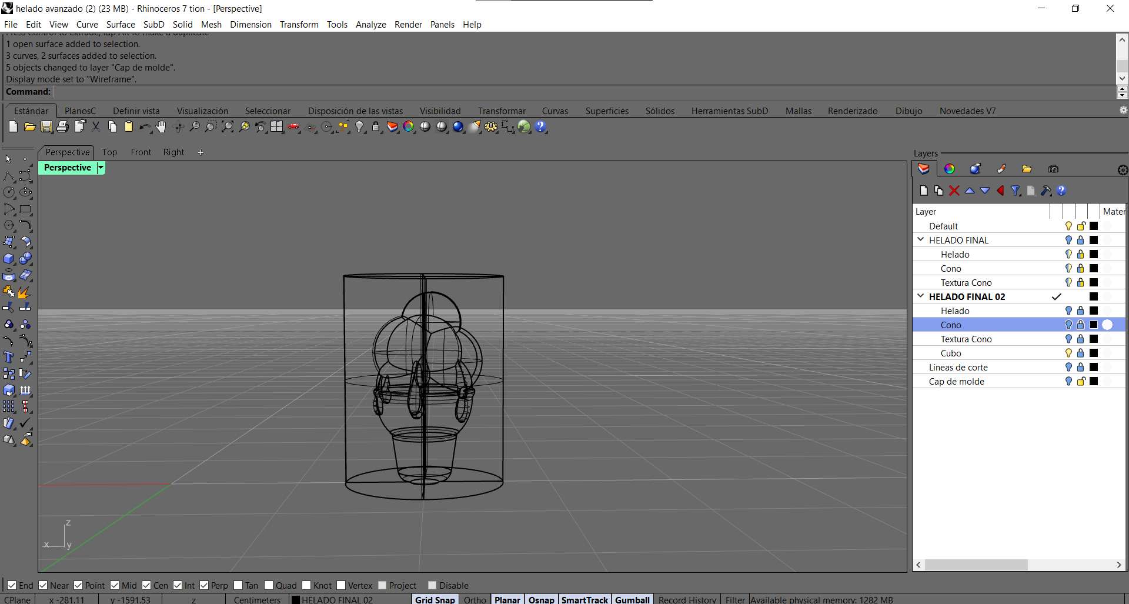
Task: Click the Zoom Extents icon
Action: 228,126
